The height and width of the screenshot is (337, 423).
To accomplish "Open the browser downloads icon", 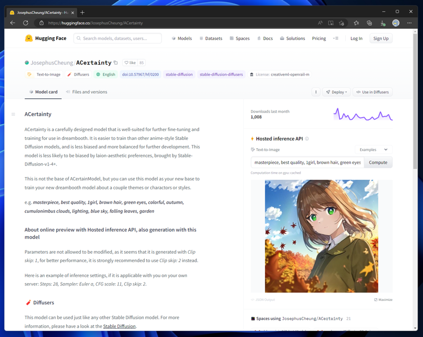I will tap(382, 23).
